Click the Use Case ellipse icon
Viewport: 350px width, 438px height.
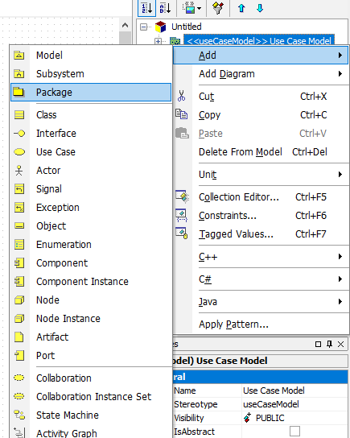point(19,152)
